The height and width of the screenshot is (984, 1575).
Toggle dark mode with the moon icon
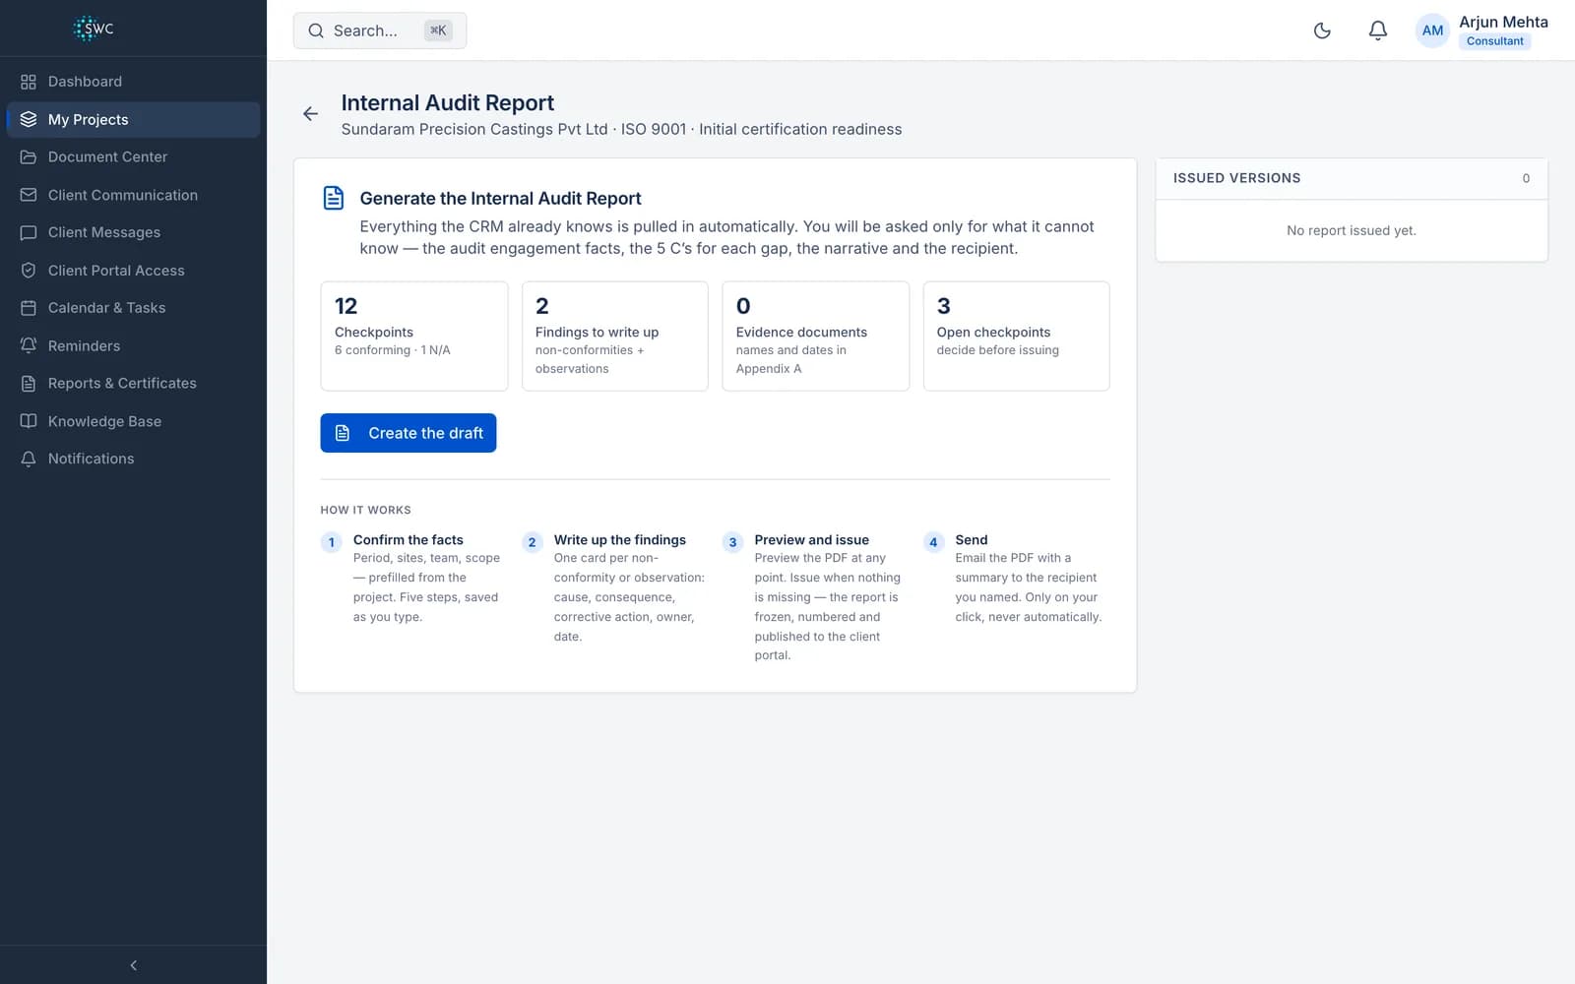pyautogui.click(x=1322, y=31)
